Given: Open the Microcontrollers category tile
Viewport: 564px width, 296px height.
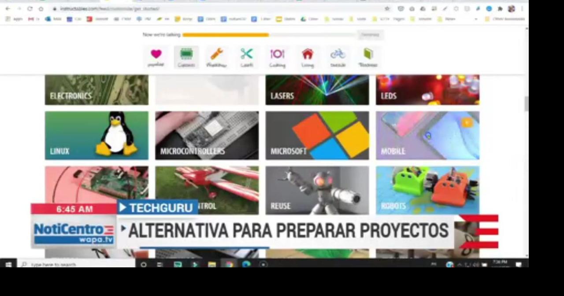Looking at the screenshot, I should tap(207, 135).
